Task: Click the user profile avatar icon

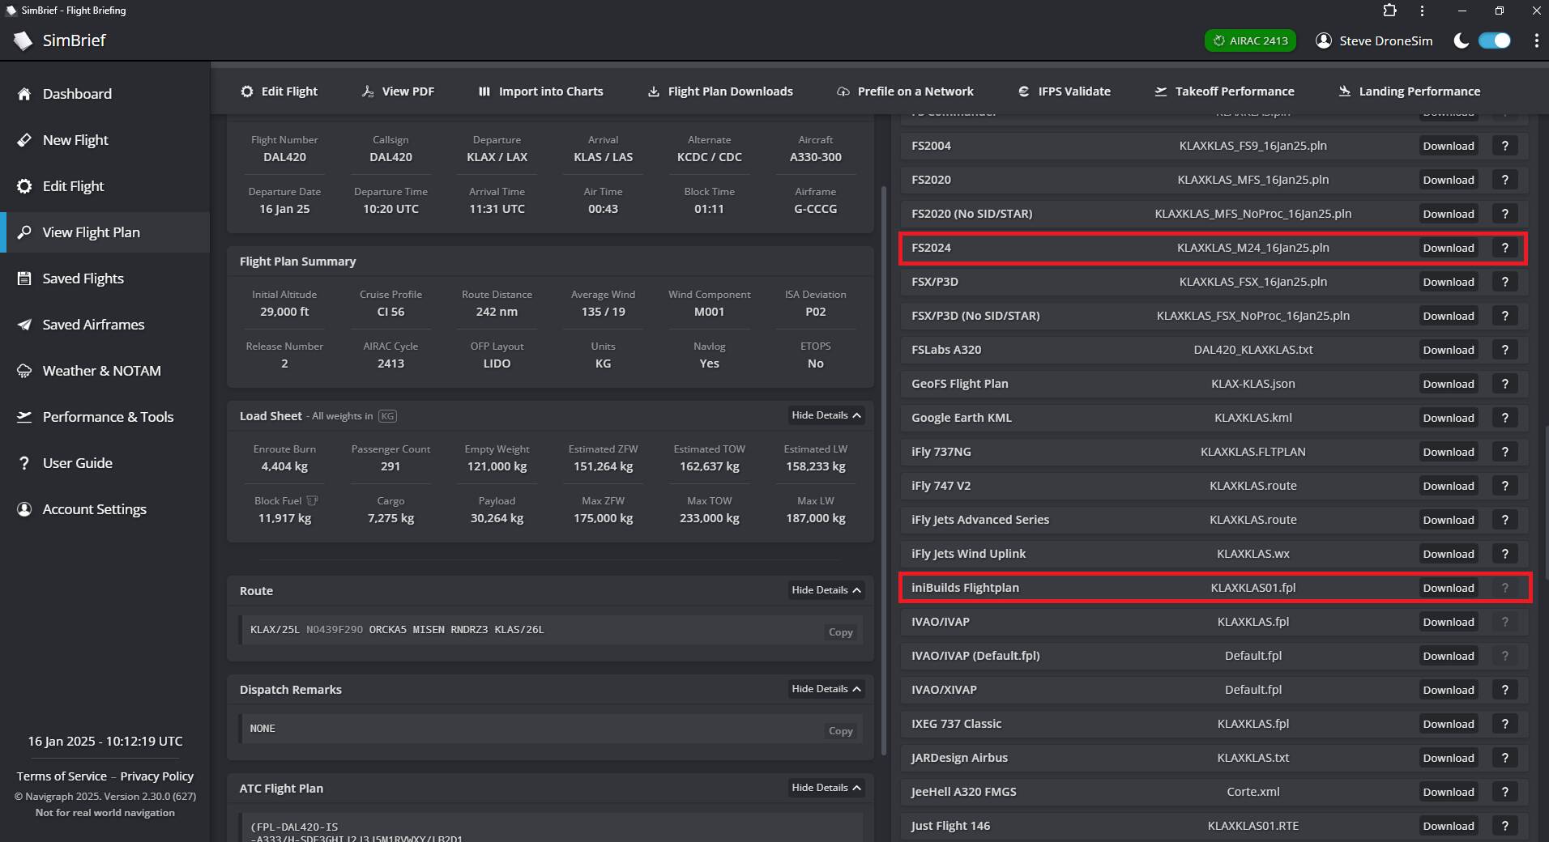Action: pos(1324,40)
